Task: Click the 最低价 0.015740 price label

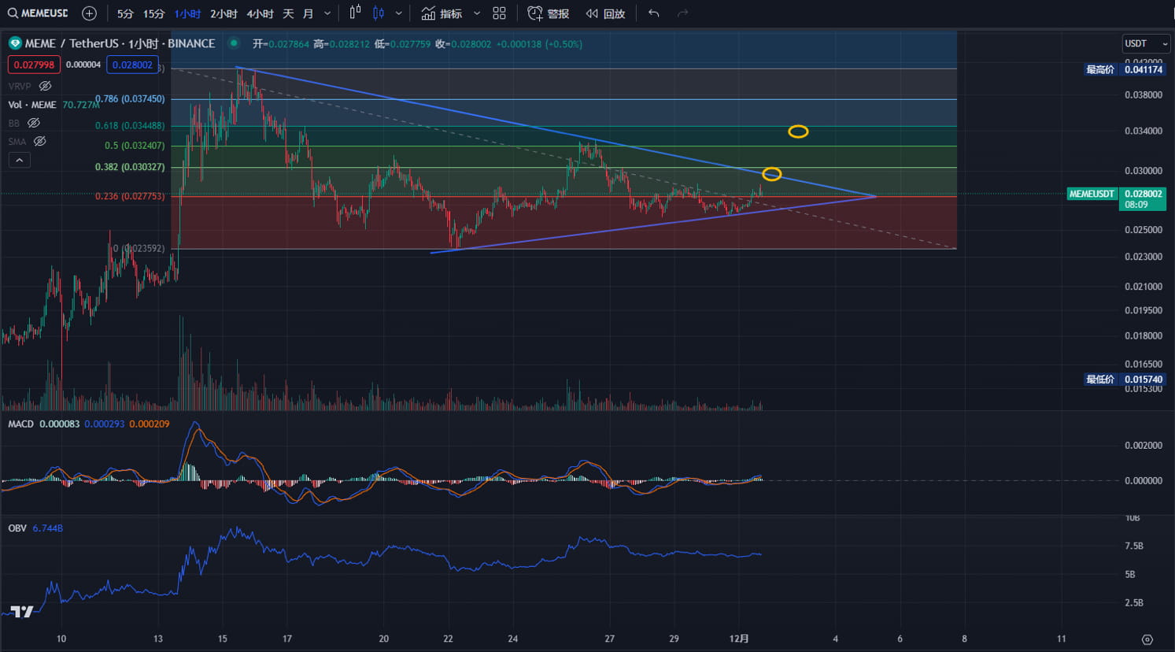Action: (x=1125, y=380)
